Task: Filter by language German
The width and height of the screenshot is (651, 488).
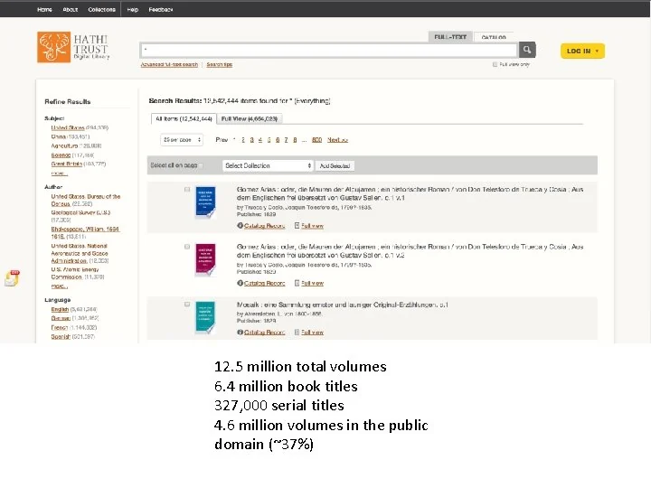Action: pos(61,318)
